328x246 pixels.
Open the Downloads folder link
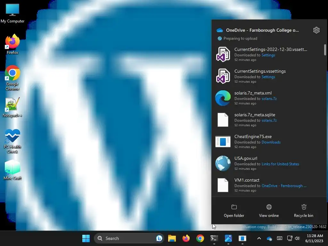point(271,142)
